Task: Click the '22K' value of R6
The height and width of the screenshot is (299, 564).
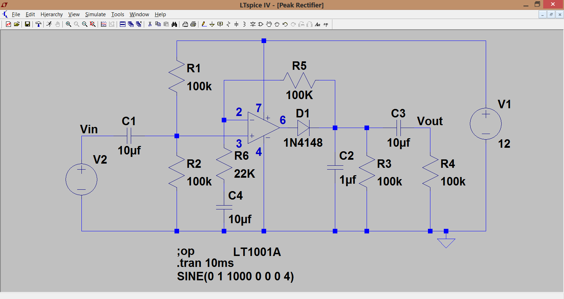Action: click(x=245, y=174)
